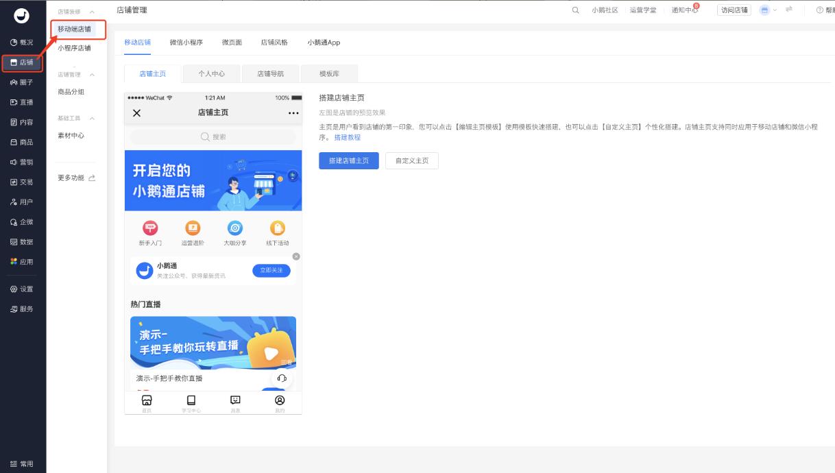The image size is (835, 473).
Task: Open 素材中心 in the submenu
Action: pyautogui.click(x=71, y=136)
